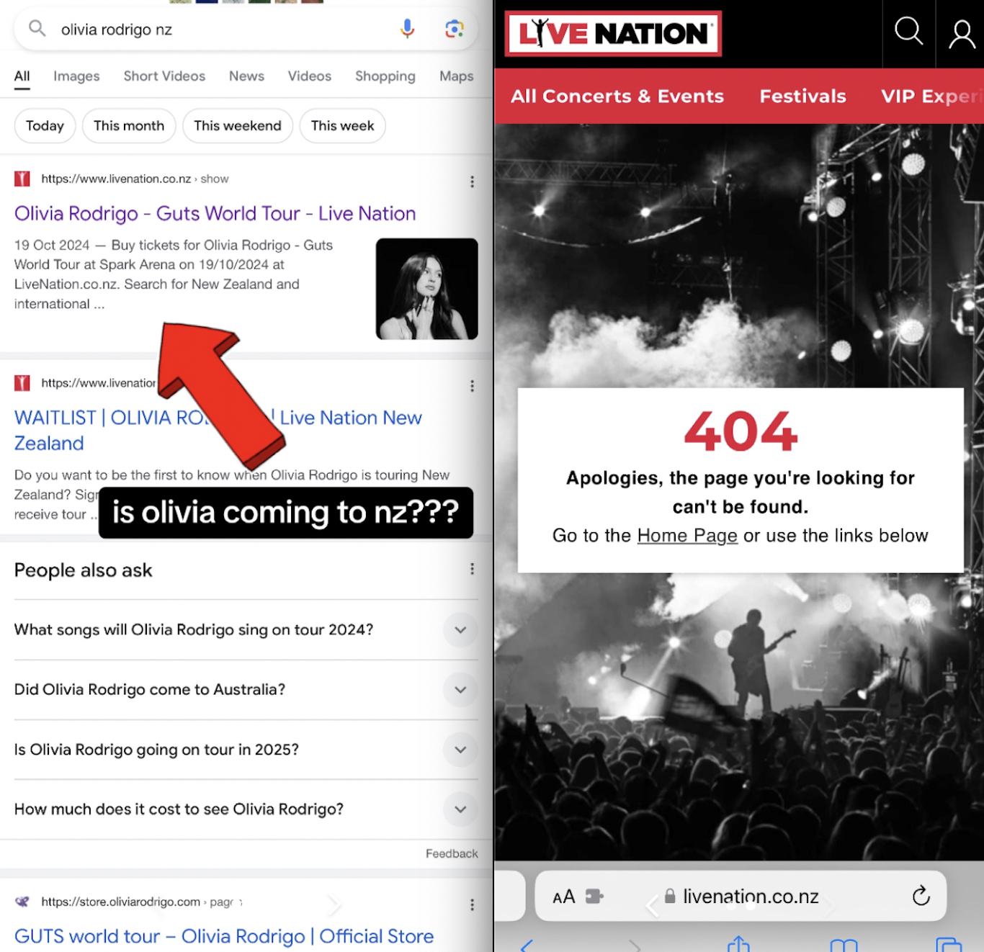
Task: Expand 'Is Olivia Rodrigo going on tour in 2025?'
Action: point(246,749)
